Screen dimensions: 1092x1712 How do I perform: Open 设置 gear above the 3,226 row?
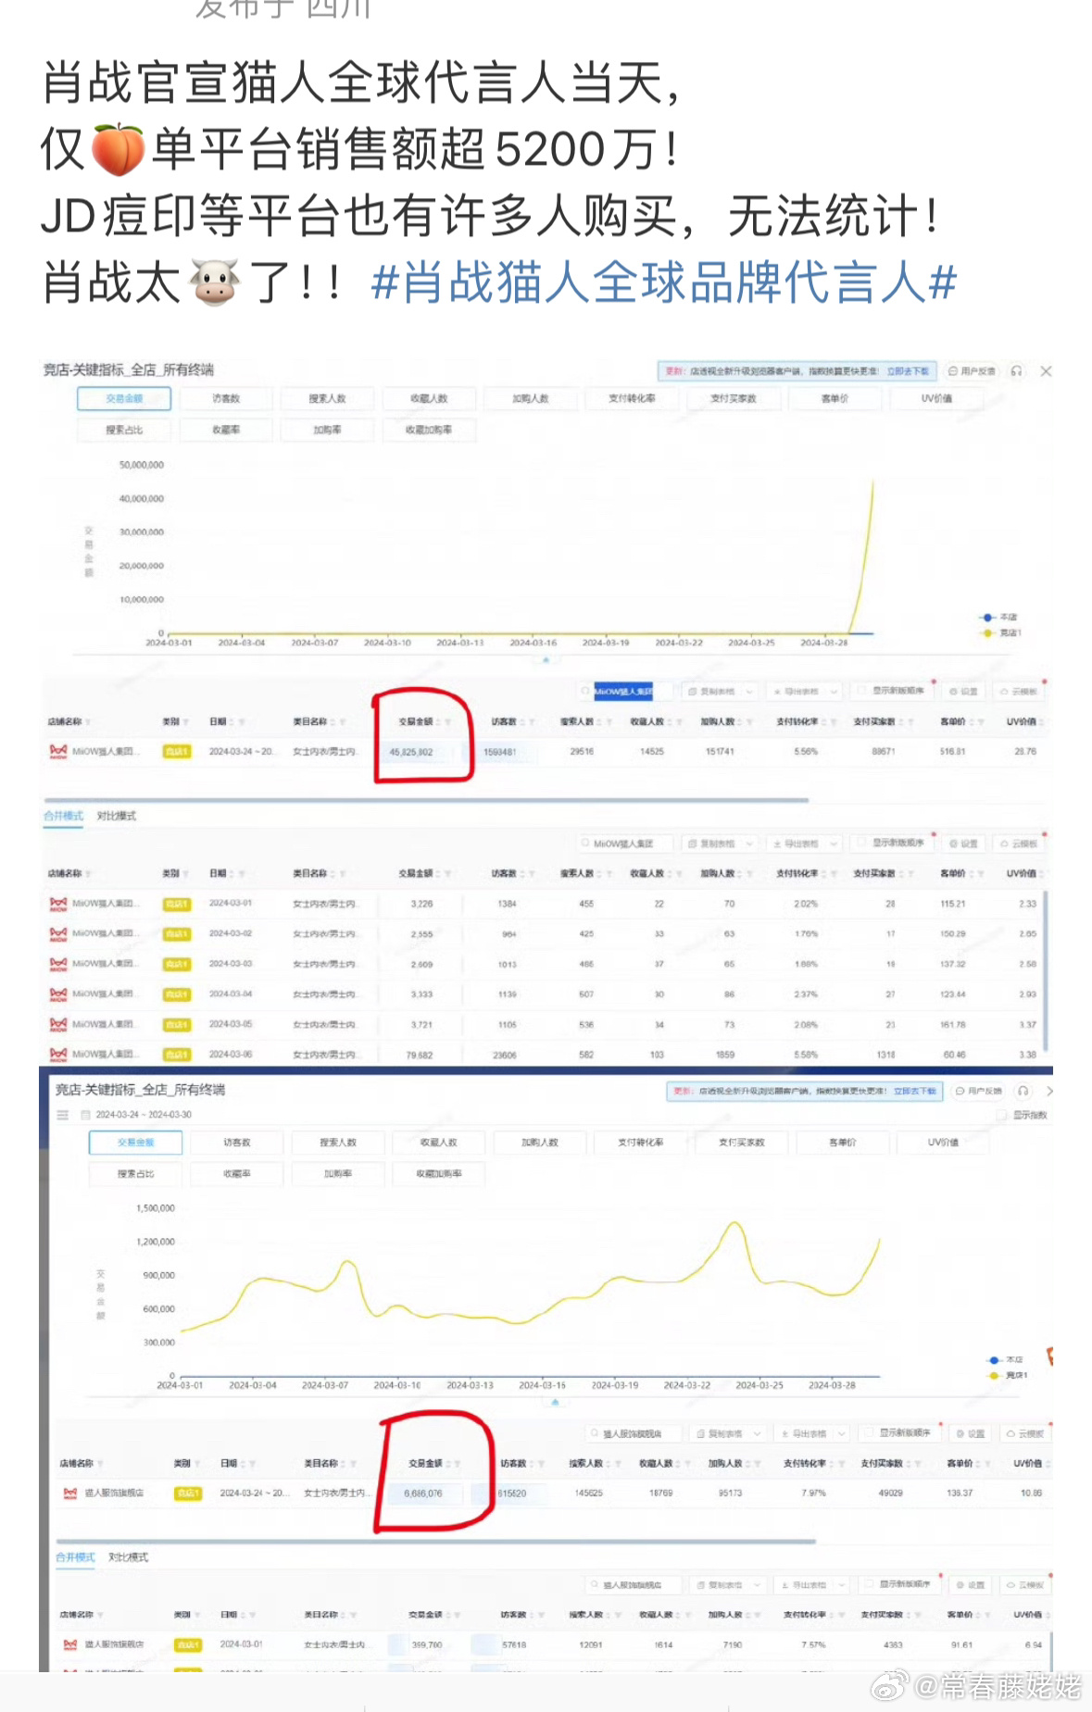coord(964,844)
